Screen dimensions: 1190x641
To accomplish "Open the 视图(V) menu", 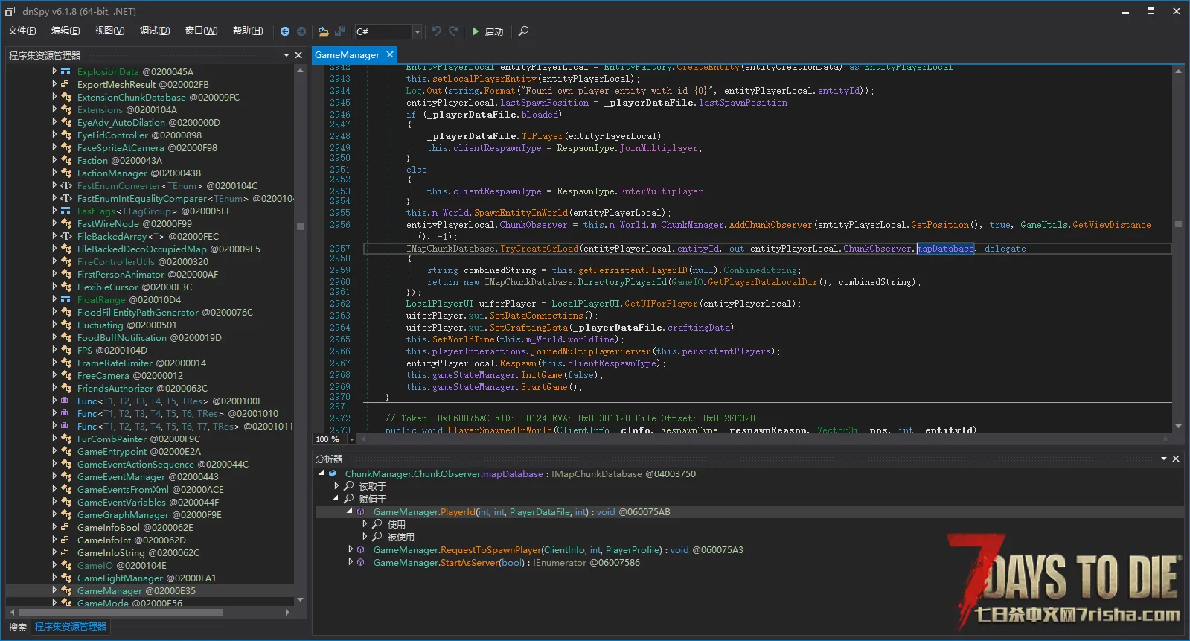I will tap(109, 31).
